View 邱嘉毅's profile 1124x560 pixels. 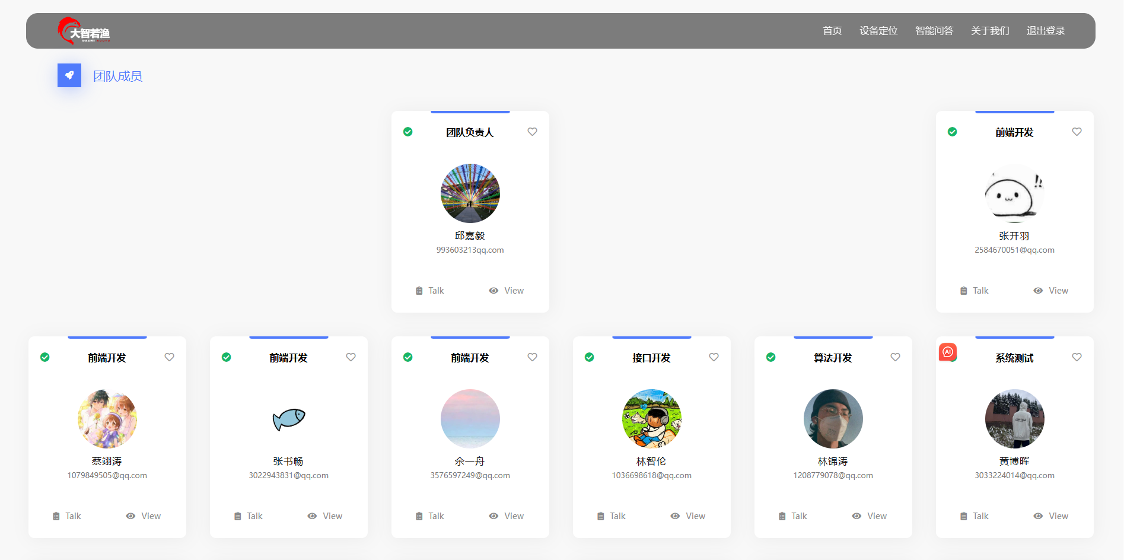(507, 291)
